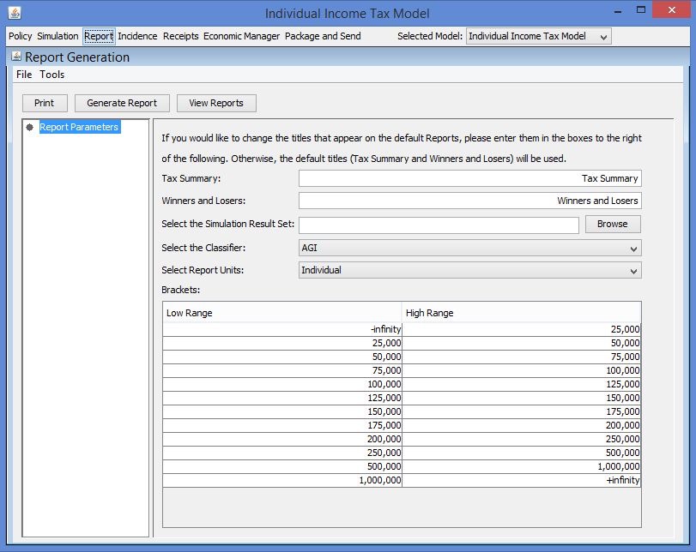Open the Policy menu
This screenshot has width=696, height=552.
pos(20,36)
